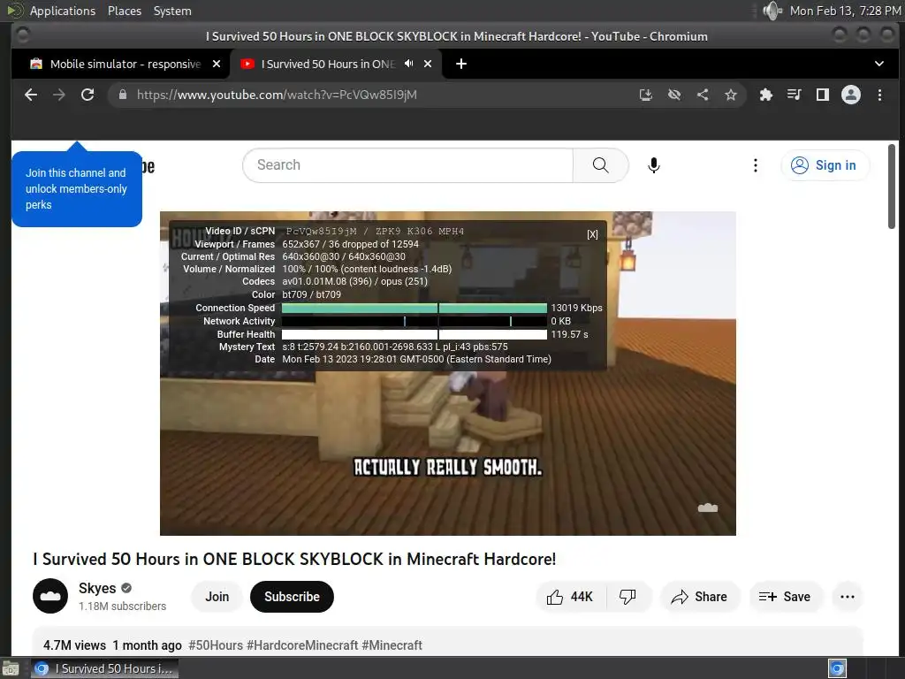Image resolution: width=905 pixels, height=679 pixels.
Task: Click the Share button below video
Action: pyautogui.click(x=699, y=597)
